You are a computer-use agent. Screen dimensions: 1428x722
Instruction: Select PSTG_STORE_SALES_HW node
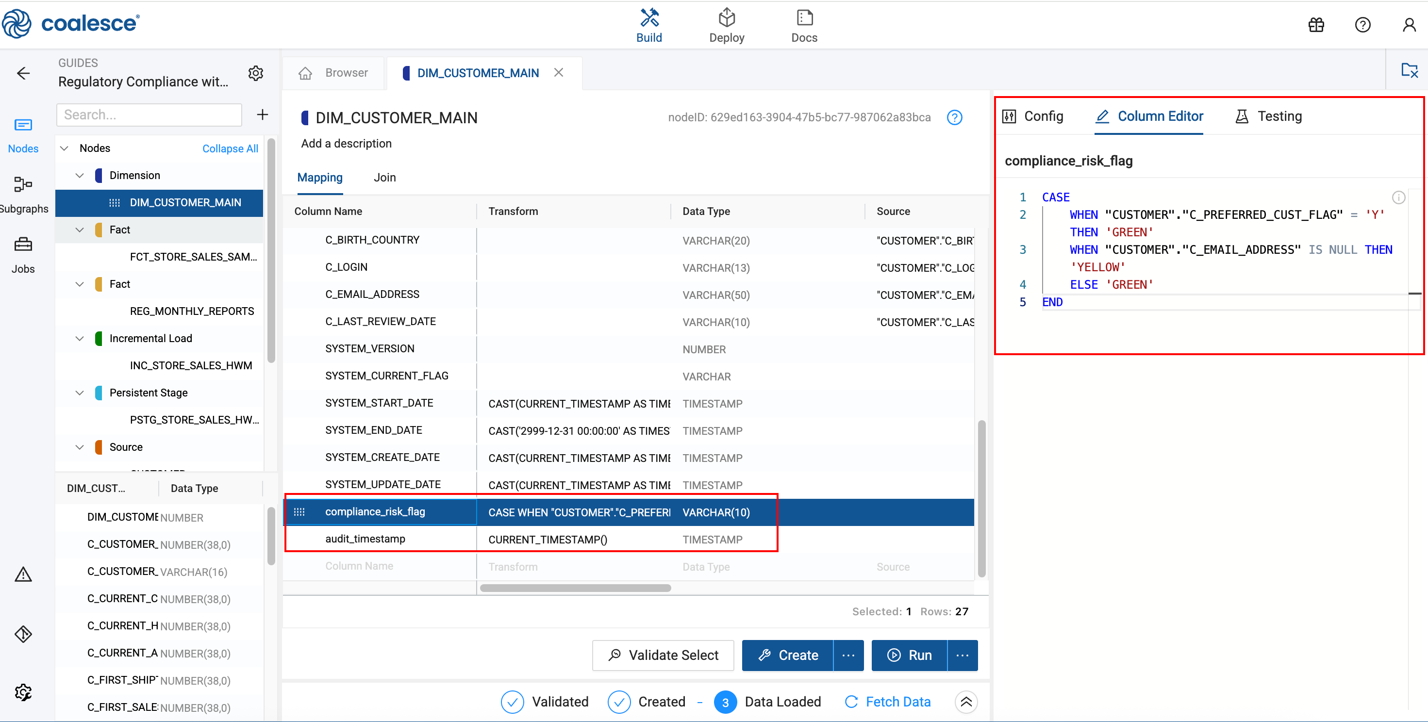click(195, 419)
